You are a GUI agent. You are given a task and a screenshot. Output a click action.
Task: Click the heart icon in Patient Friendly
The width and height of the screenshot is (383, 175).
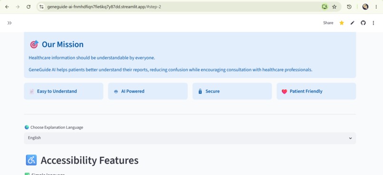click(284, 92)
